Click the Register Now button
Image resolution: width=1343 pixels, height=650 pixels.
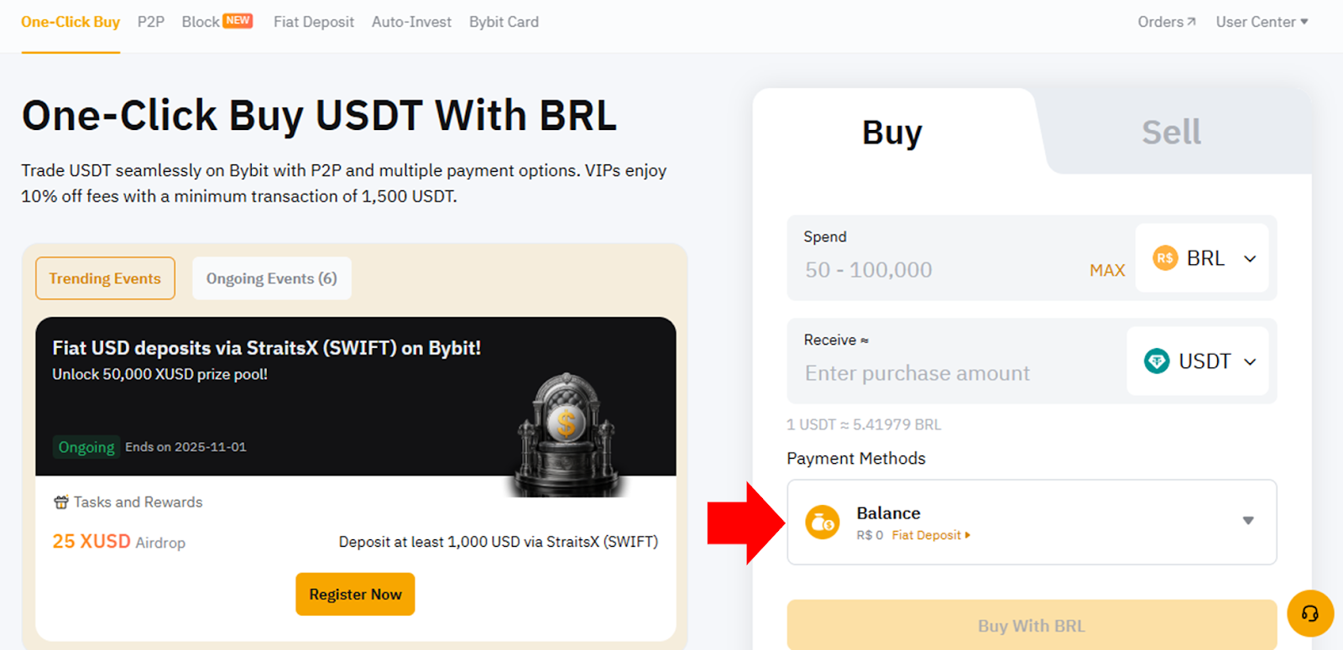coord(354,594)
